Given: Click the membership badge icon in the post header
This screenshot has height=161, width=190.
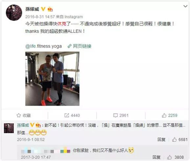Looking at the screenshot, I should [50, 9].
